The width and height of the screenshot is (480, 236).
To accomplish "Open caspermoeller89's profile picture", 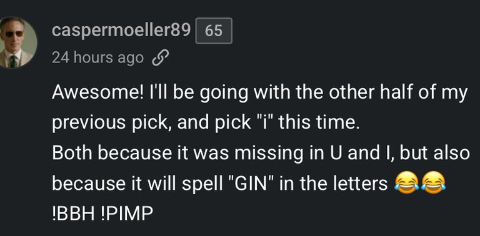I will [17, 42].
